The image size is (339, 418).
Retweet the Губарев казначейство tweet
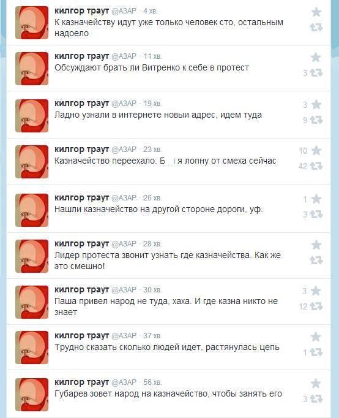click(x=316, y=399)
